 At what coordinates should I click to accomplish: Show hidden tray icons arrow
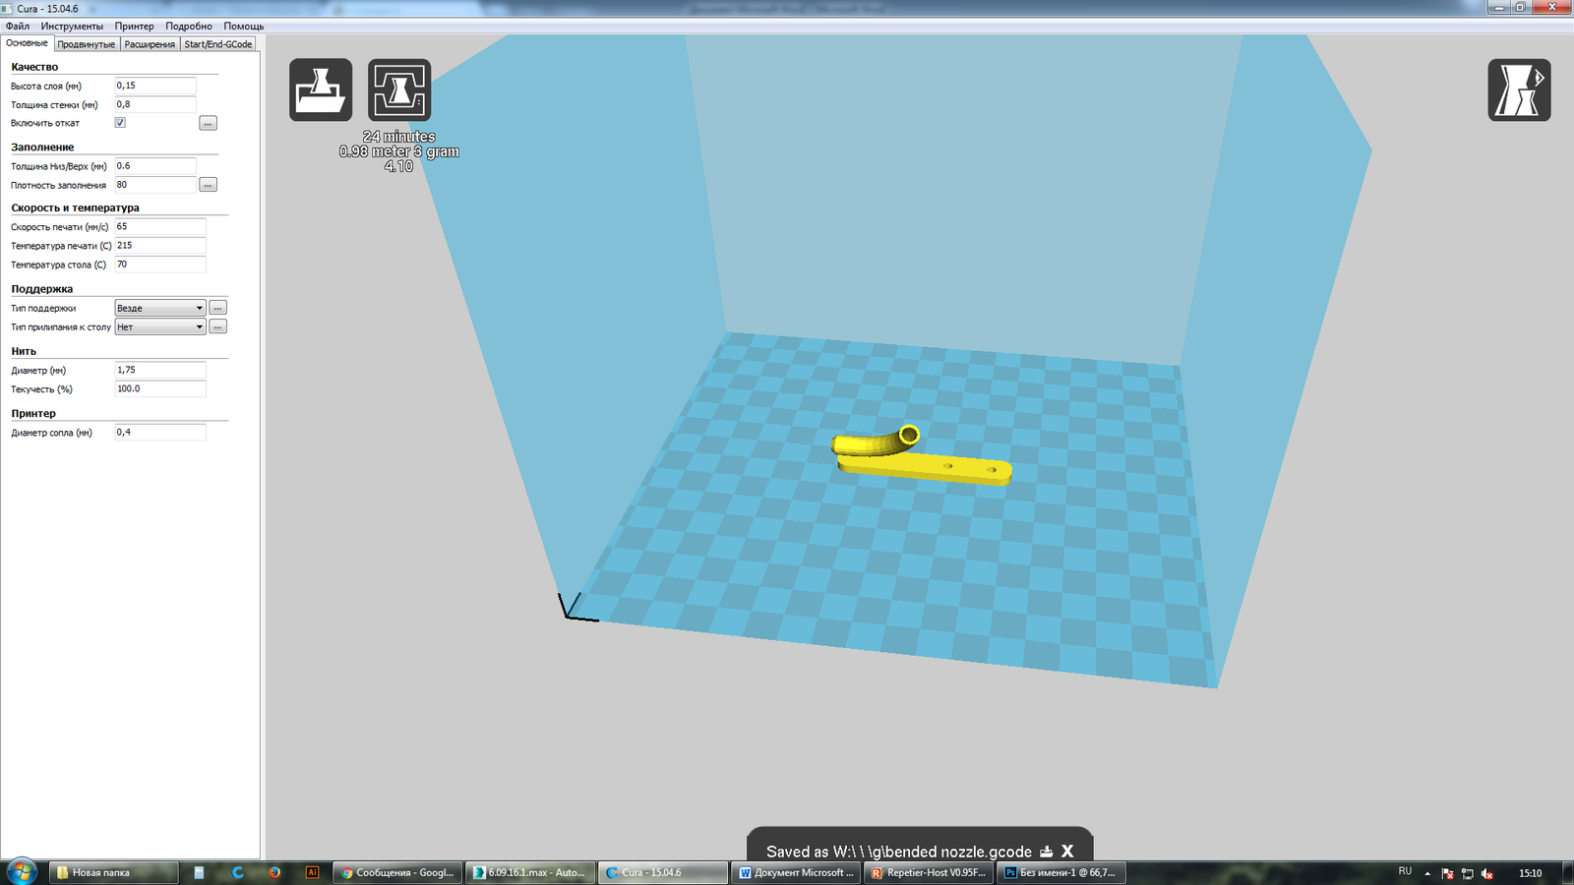pos(1427,873)
